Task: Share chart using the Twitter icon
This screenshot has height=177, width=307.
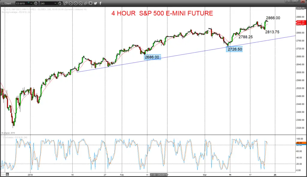Action: pos(95,3)
